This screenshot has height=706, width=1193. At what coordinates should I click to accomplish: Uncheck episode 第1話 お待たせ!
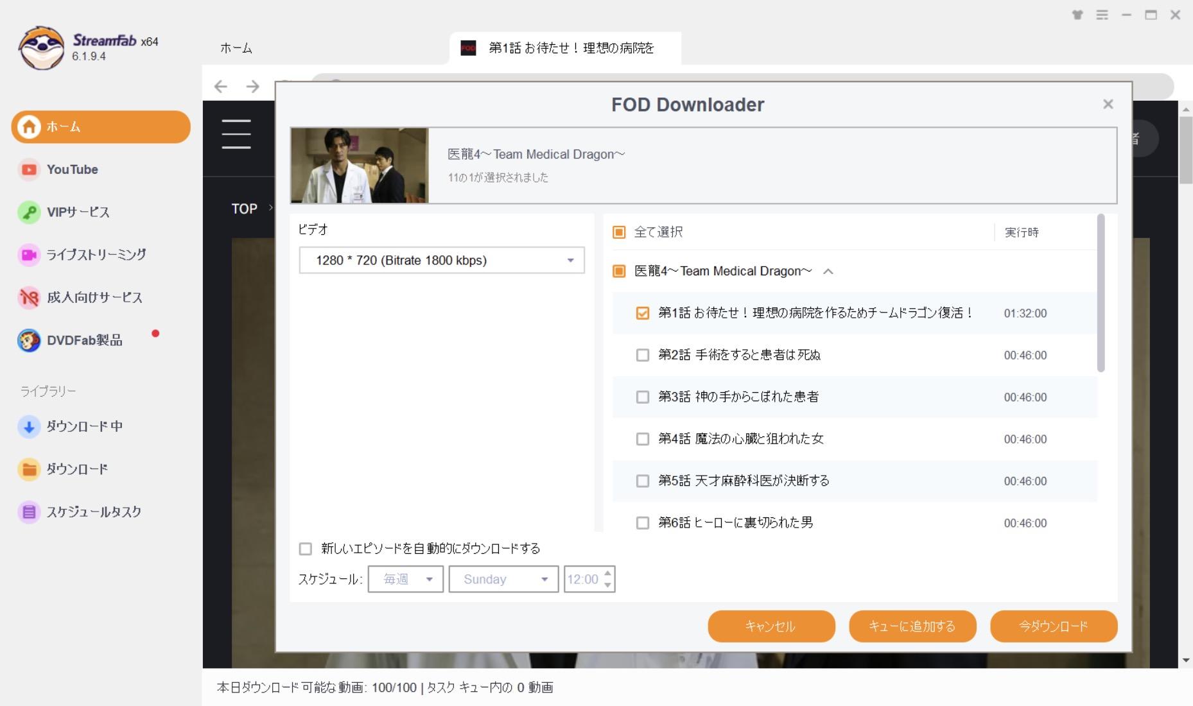[642, 313]
